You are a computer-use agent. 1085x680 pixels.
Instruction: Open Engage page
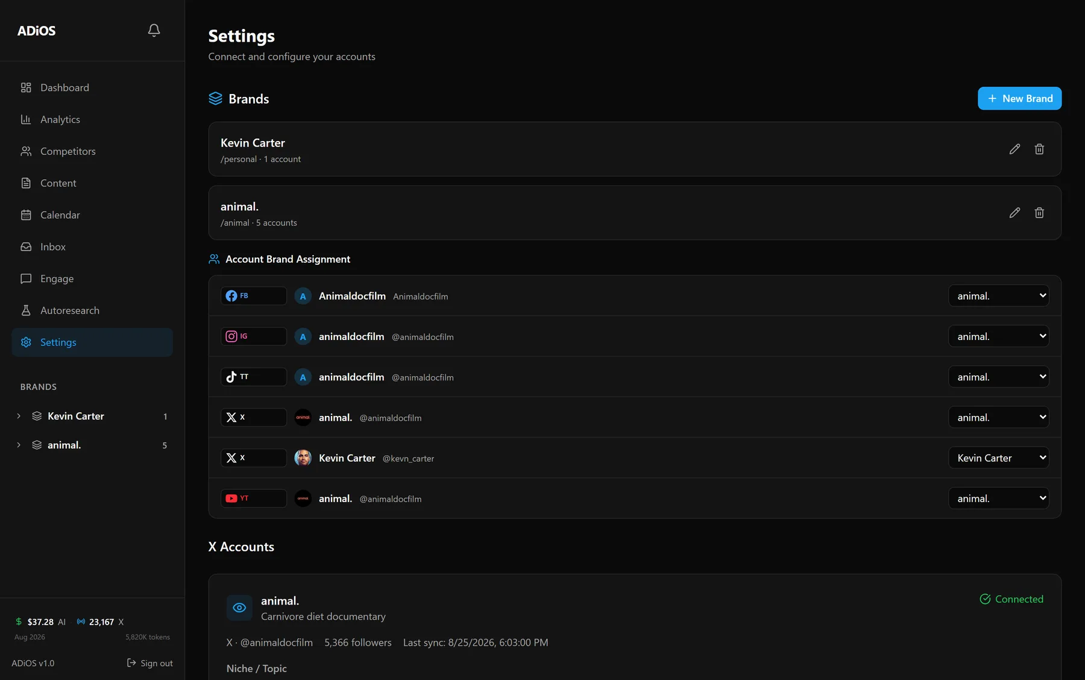pyautogui.click(x=92, y=279)
